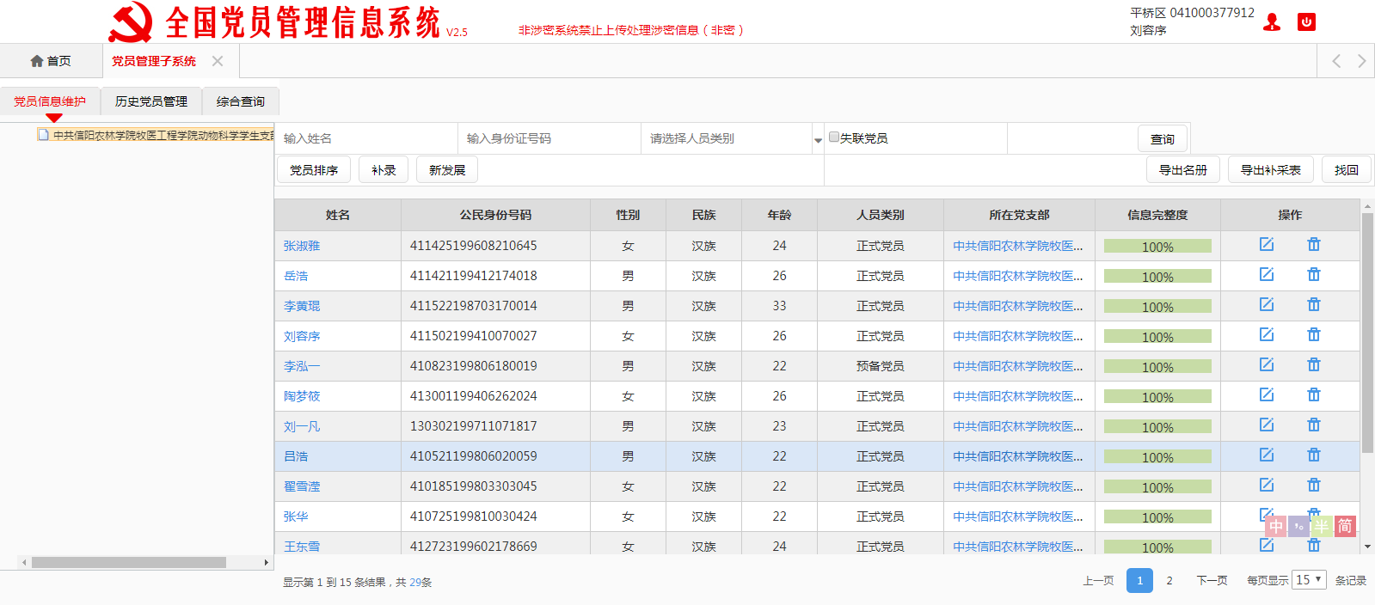Viewport: 1375px width, 605px height.
Task: Delete the record of 吕浩
Action: click(x=1314, y=455)
